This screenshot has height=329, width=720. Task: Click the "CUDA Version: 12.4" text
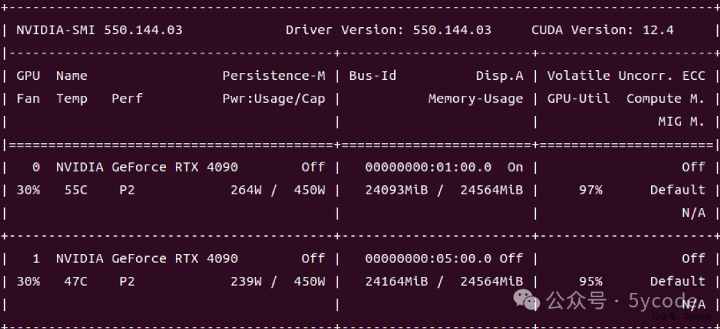[603, 31]
